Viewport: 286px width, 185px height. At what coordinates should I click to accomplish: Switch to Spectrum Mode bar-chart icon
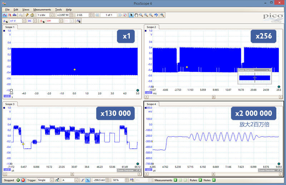coord(15,15)
